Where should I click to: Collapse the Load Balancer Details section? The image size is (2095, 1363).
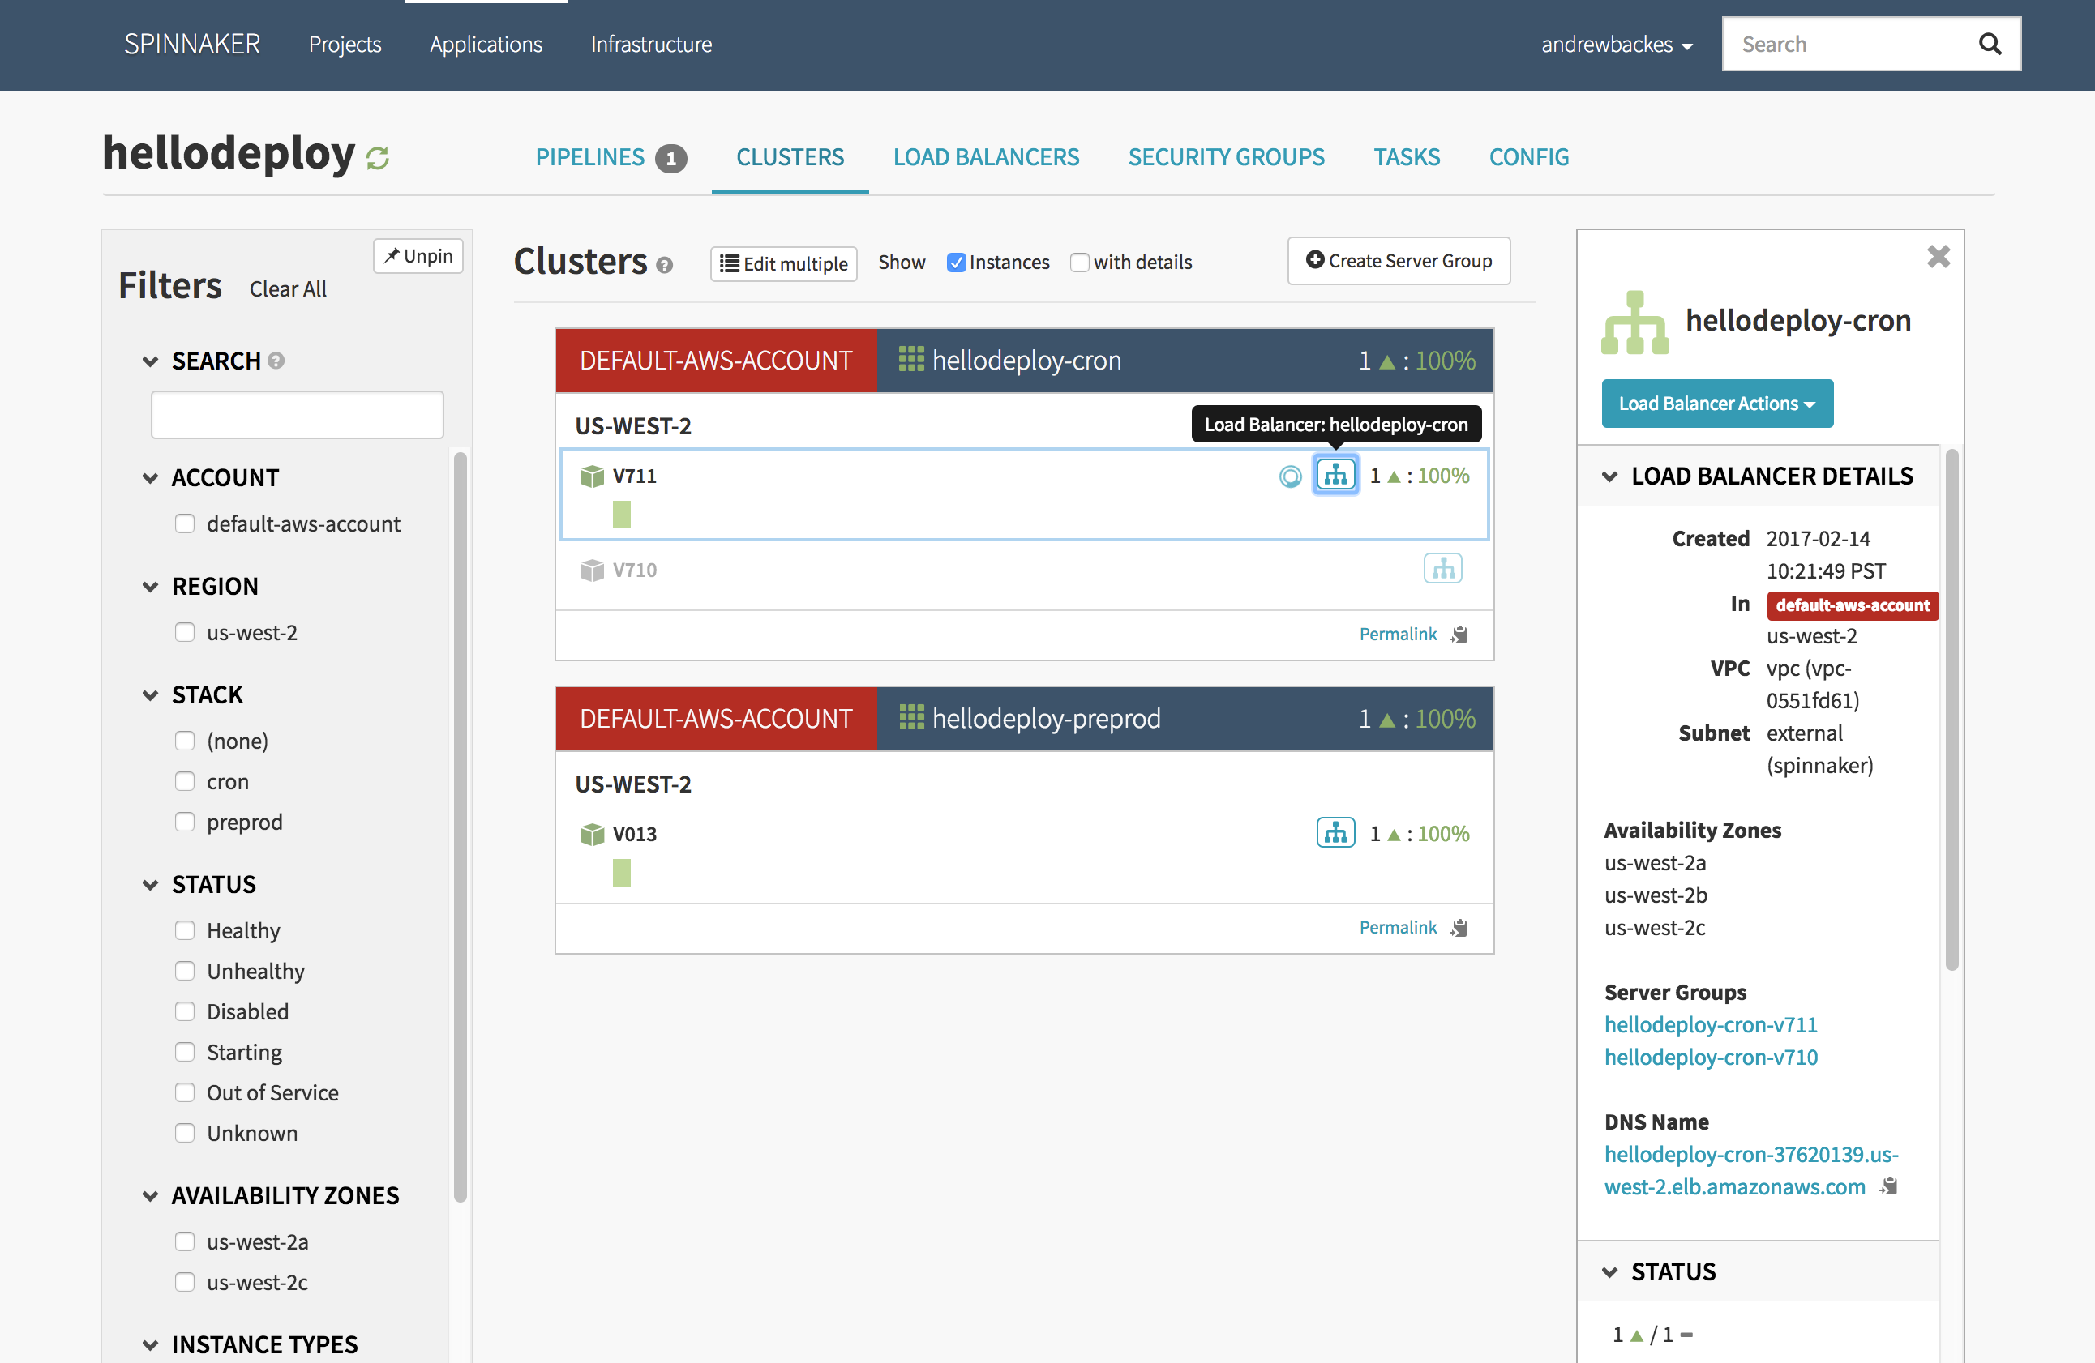pos(1610,476)
